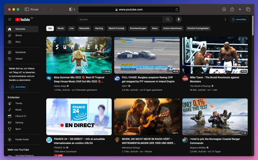Click the search magnifier button
This screenshot has width=258, height=160.
coord(168,19)
